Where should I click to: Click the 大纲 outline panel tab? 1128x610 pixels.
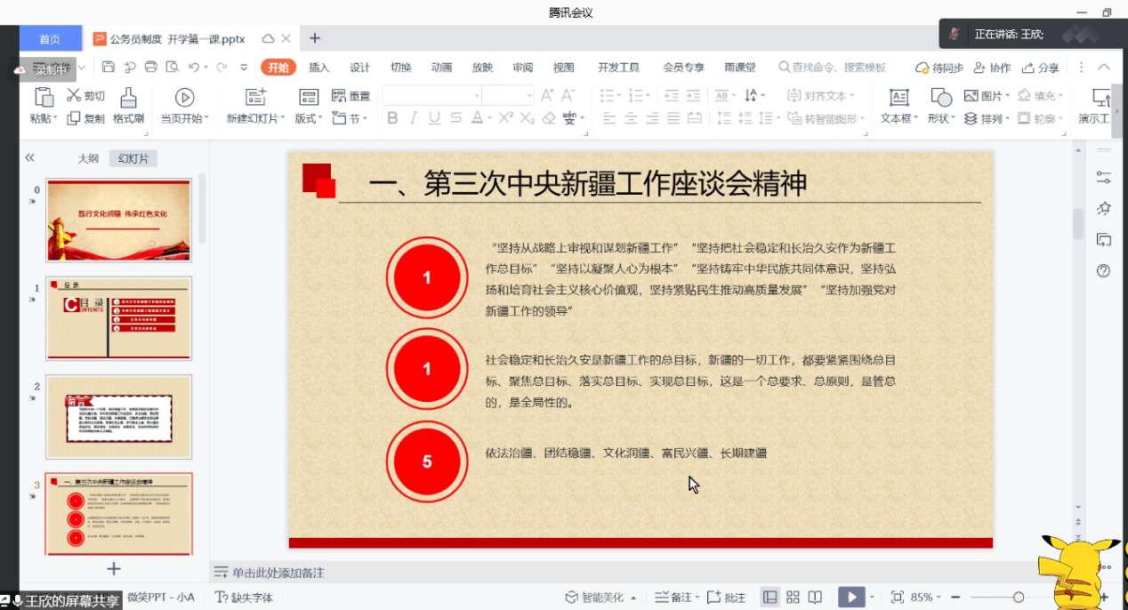click(x=88, y=158)
